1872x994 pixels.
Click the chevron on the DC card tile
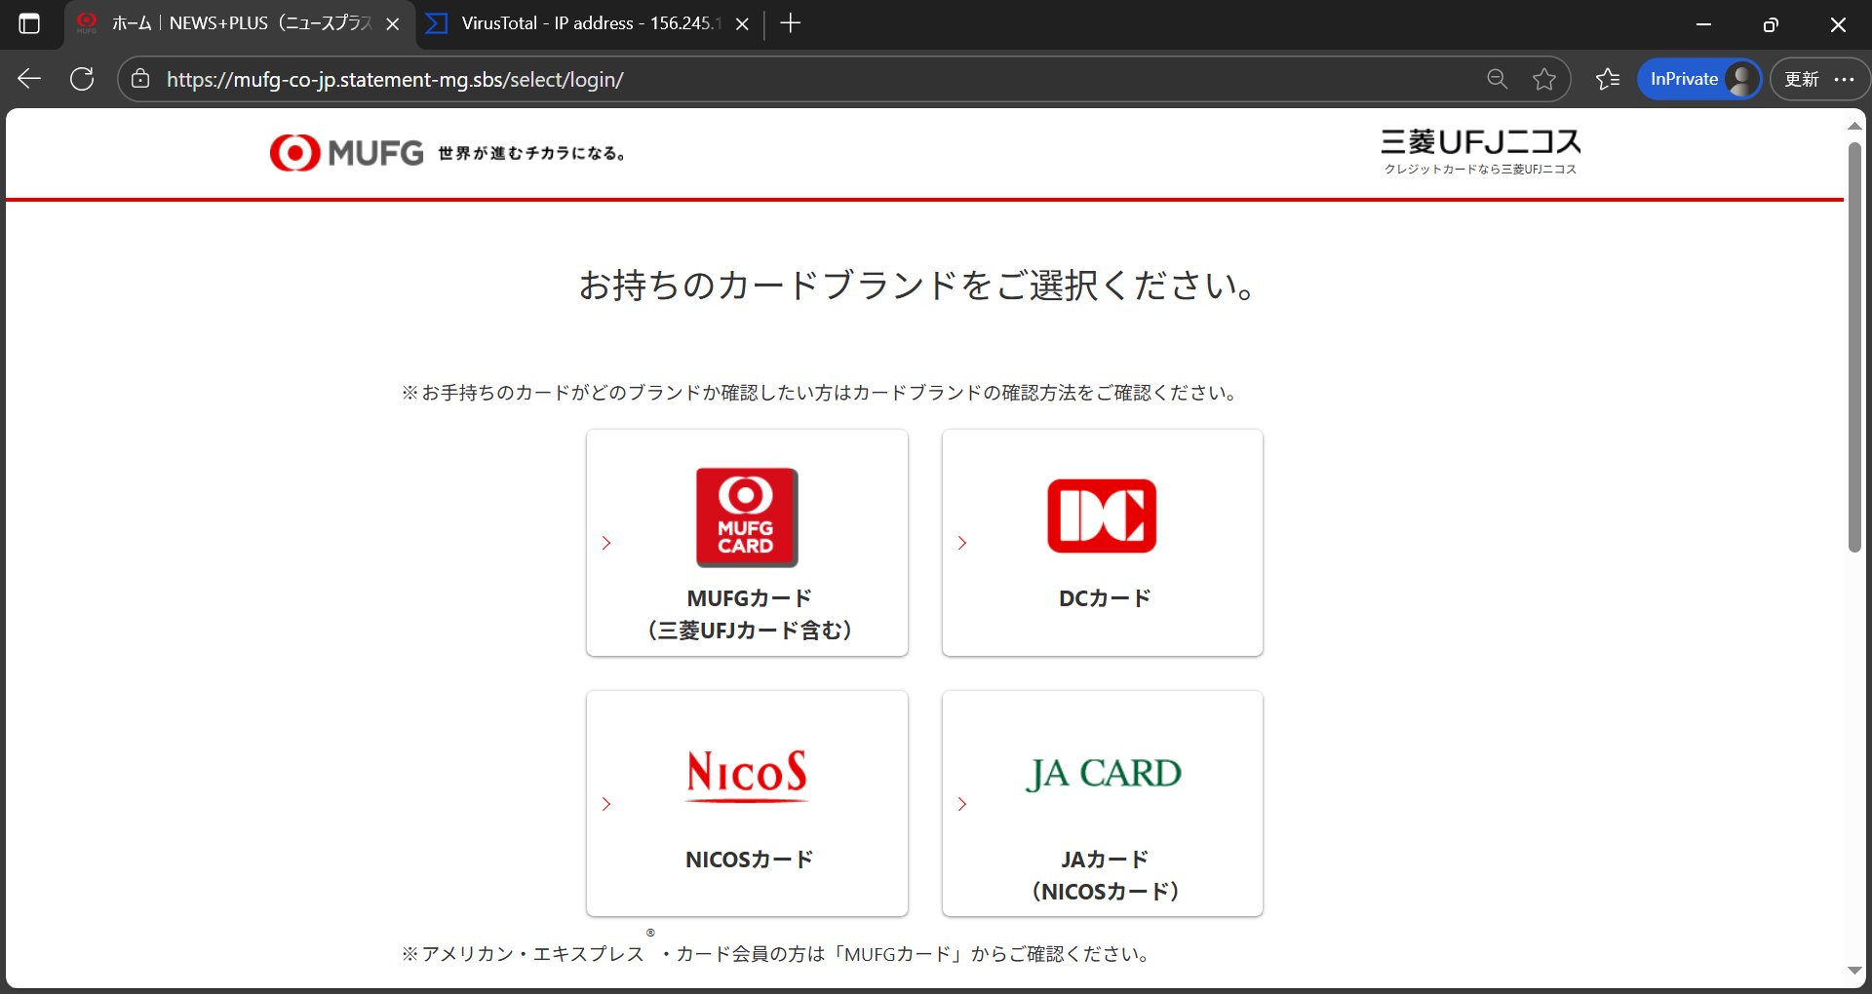[962, 543]
